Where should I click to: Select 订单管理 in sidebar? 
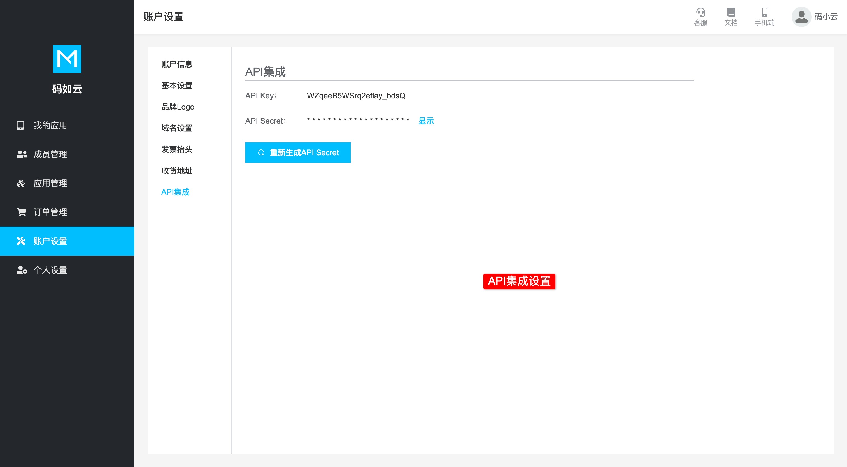click(x=67, y=212)
